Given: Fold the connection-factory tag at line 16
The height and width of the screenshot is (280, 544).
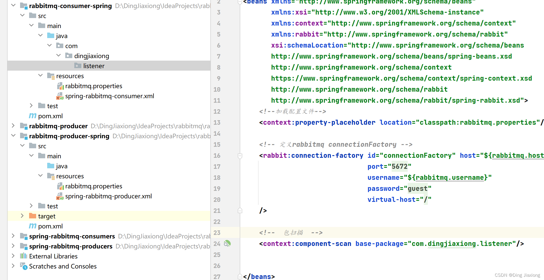Looking at the screenshot, I should pyautogui.click(x=240, y=156).
